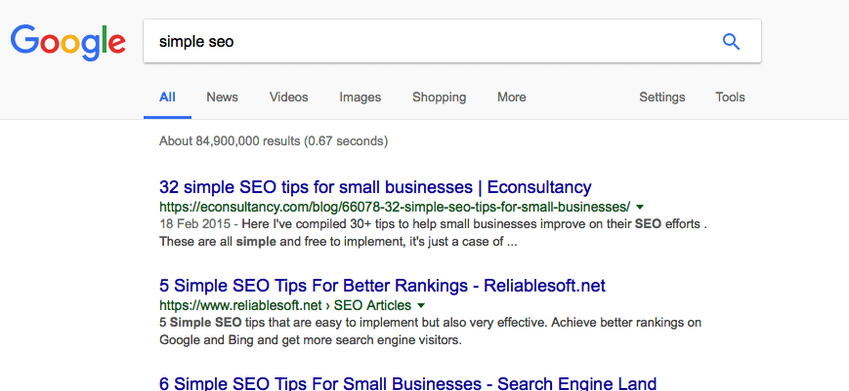This screenshot has width=849, height=391.
Task: Click the Tools filter button
Action: pos(730,98)
